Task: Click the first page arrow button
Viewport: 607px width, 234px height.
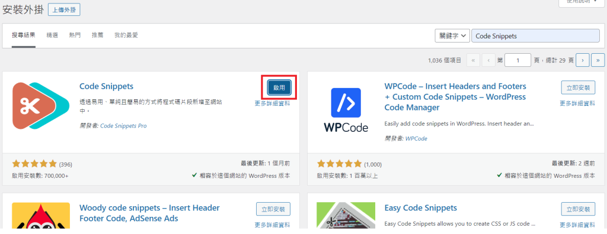Action: (474, 60)
